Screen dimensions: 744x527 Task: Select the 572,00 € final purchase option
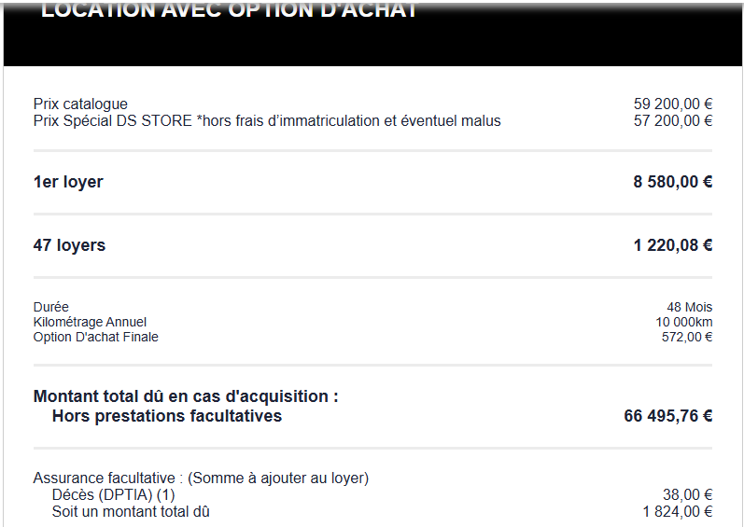coord(686,337)
